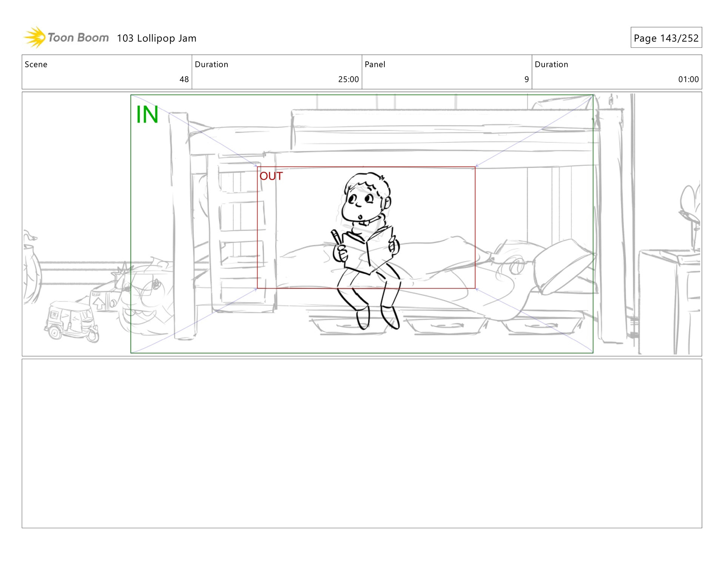Select the 103 Lollipop Jam title

(x=156, y=38)
